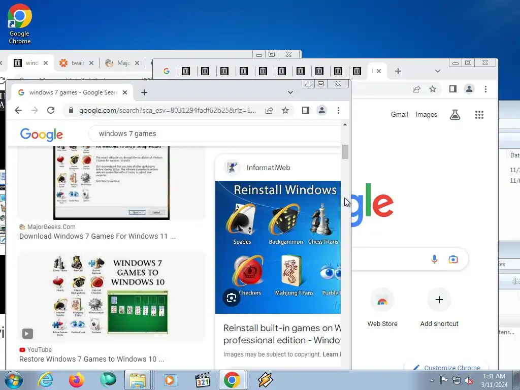This screenshot has height=390, width=520.
Task: Open the Action Center flag tray icon
Action: click(x=444, y=380)
